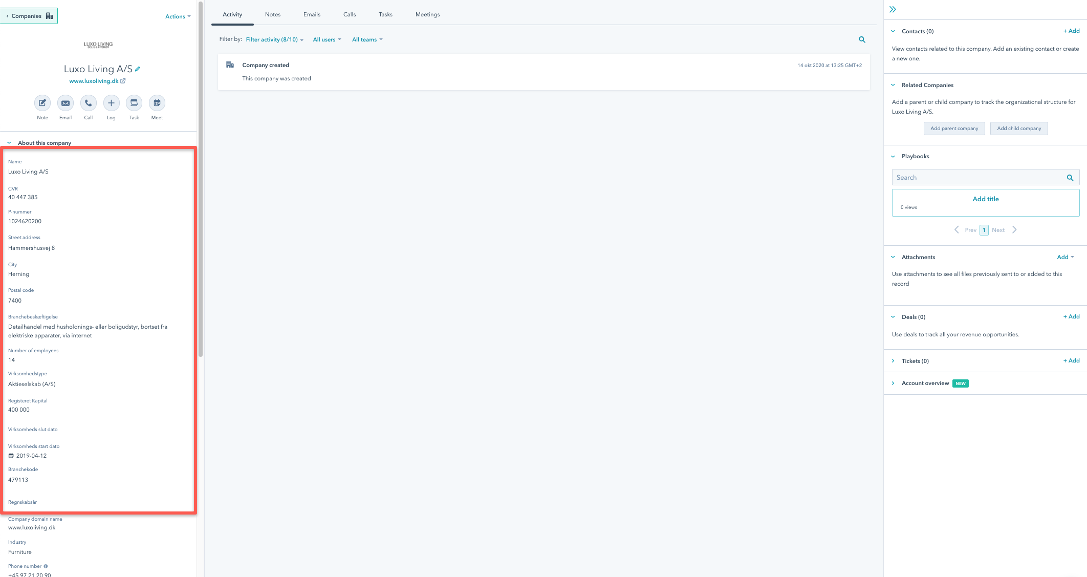Go back to Companies list

coord(29,16)
